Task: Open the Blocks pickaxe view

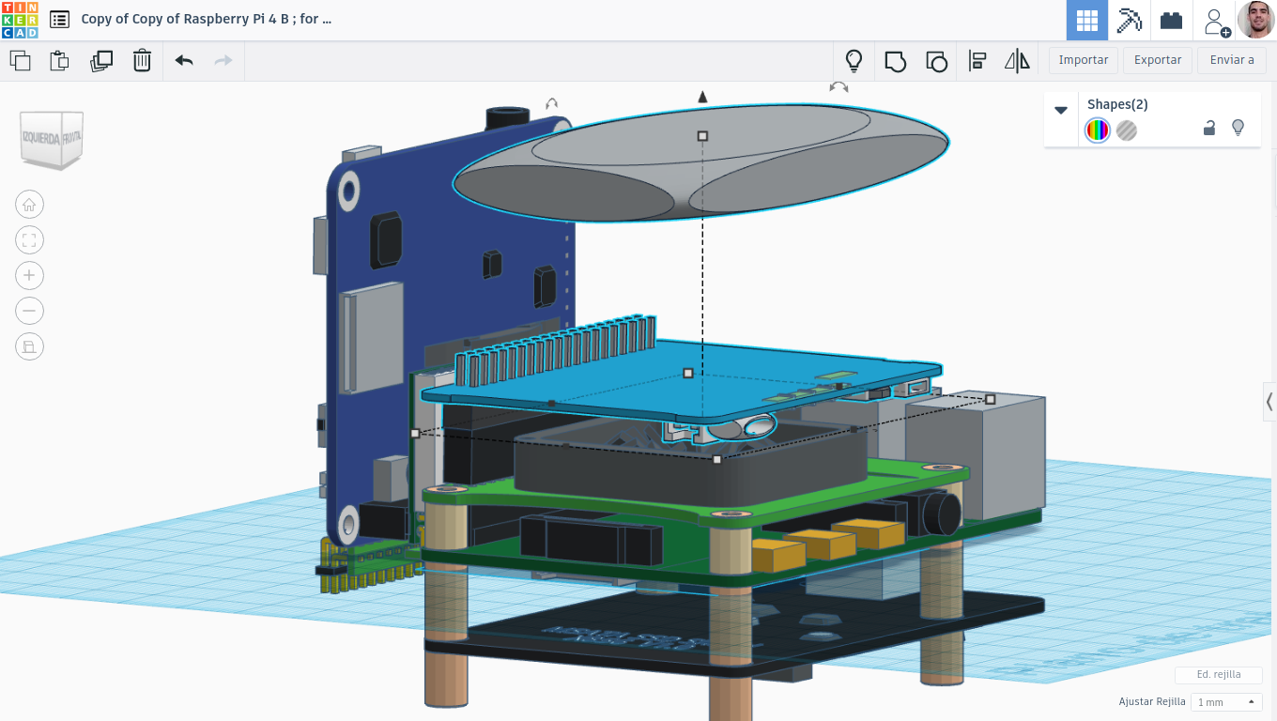Action: pos(1129,20)
